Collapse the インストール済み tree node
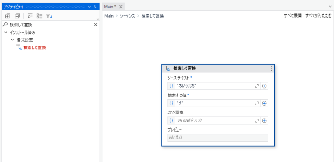 5,33
